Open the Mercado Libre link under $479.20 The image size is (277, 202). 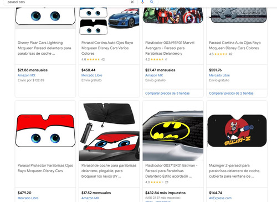28,198
